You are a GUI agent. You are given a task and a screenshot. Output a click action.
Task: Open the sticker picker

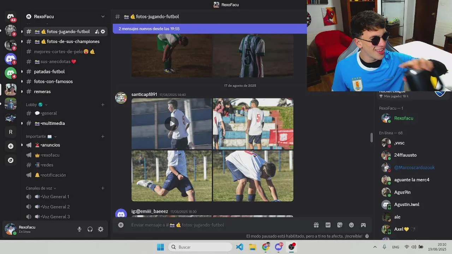coord(340,225)
